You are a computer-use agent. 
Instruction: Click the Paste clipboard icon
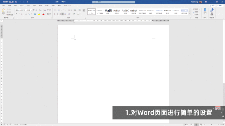pos(4,10)
